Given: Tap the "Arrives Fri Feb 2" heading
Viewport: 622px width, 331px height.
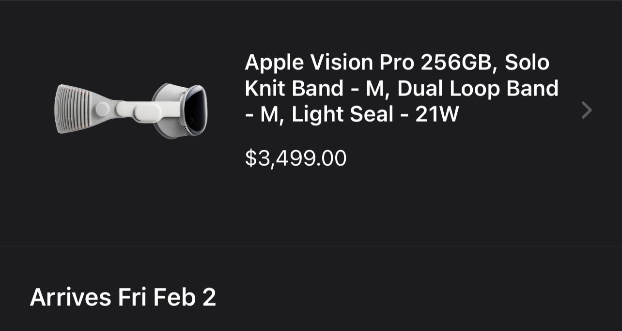Looking at the screenshot, I should (123, 297).
